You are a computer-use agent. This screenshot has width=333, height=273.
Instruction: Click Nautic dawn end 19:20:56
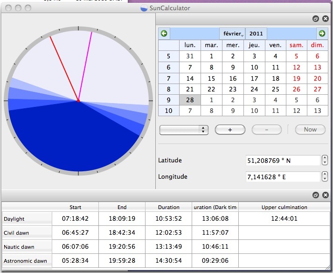click(x=122, y=247)
